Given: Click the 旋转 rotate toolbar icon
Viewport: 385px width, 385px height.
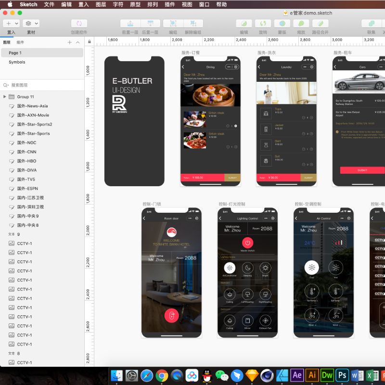Looking at the screenshot, I should pyautogui.click(x=263, y=24).
